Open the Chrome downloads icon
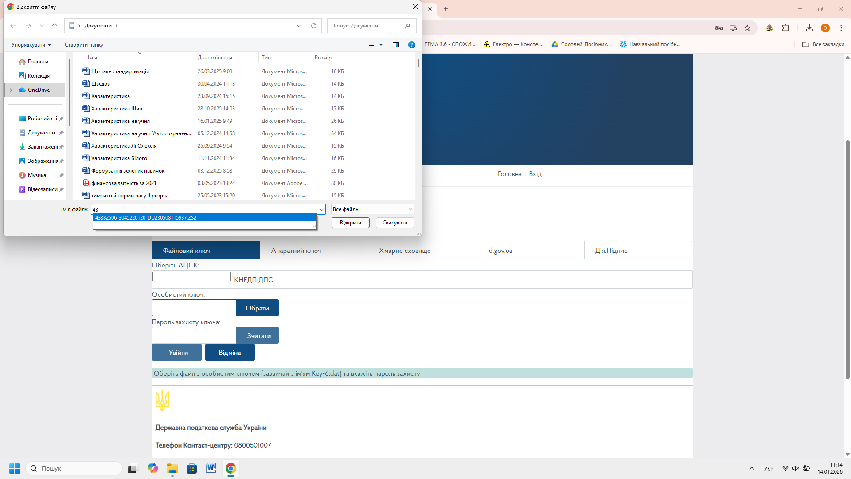The width and height of the screenshot is (851, 479). tap(809, 28)
